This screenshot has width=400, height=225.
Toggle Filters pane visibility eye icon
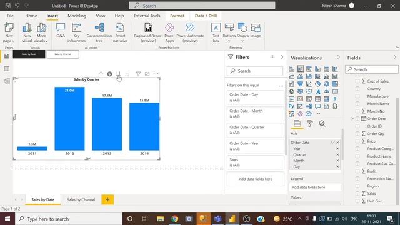pyautogui.click(x=272, y=57)
